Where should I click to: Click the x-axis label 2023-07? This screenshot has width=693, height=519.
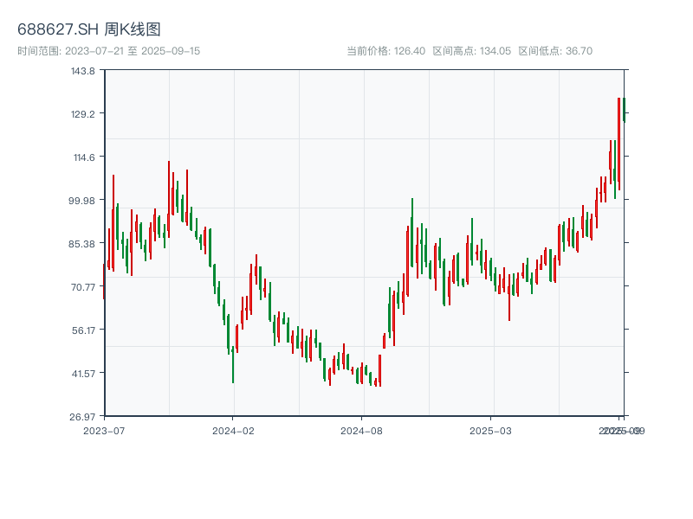(x=104, y=431)
